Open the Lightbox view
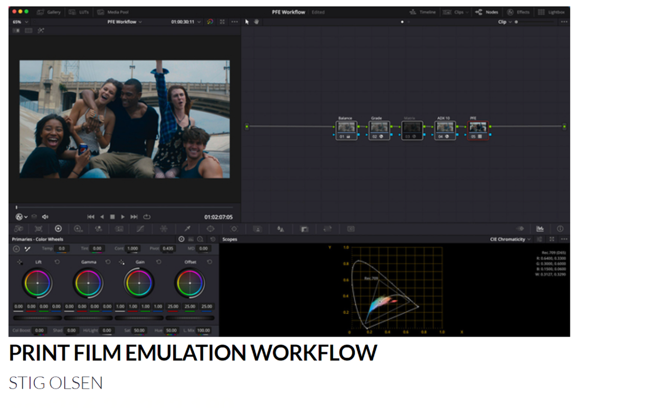The image size is (646, 408). coord(551,12)
